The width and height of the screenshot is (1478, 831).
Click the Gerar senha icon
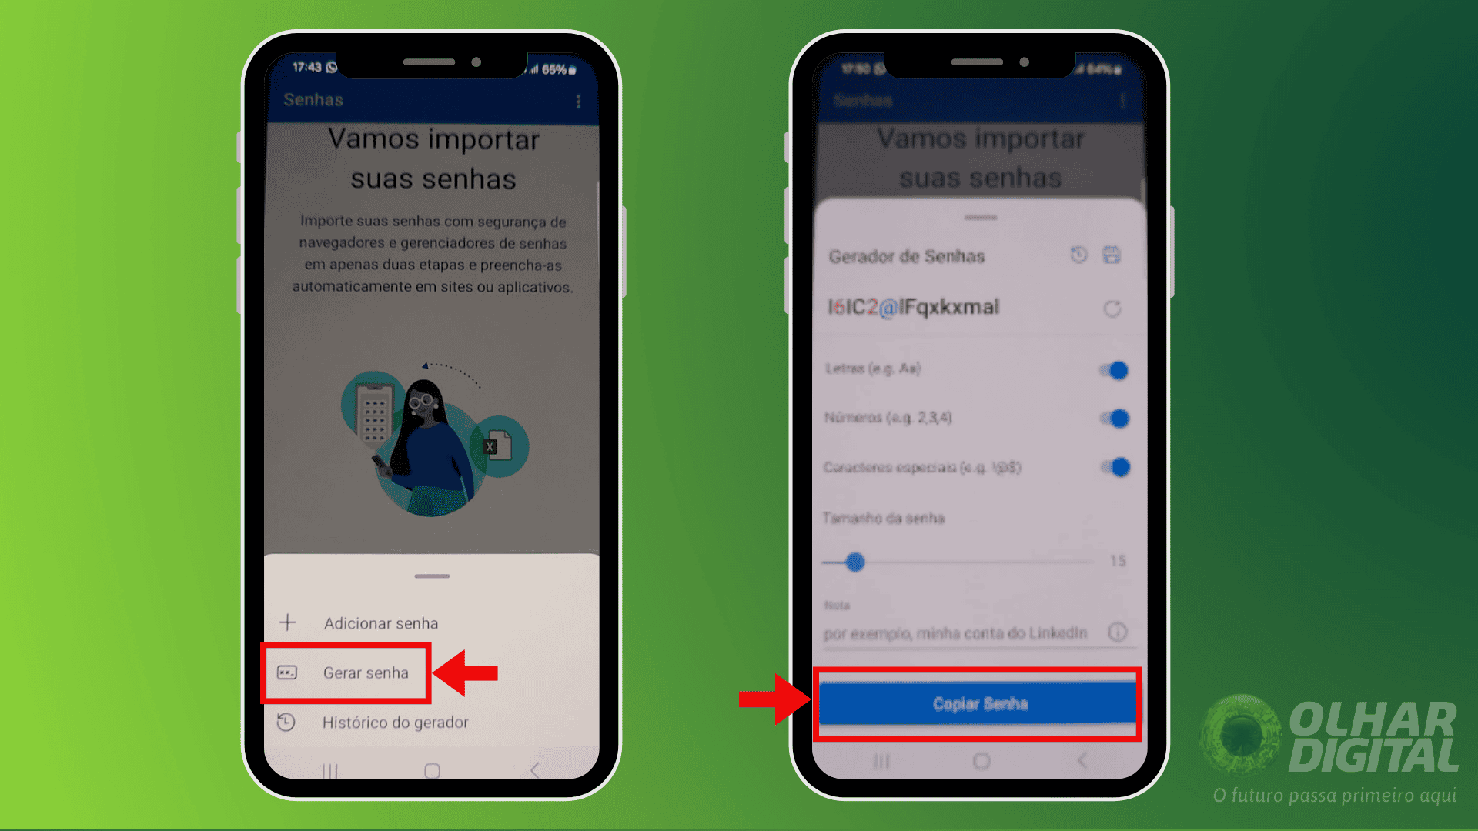(x=286, y=672)
